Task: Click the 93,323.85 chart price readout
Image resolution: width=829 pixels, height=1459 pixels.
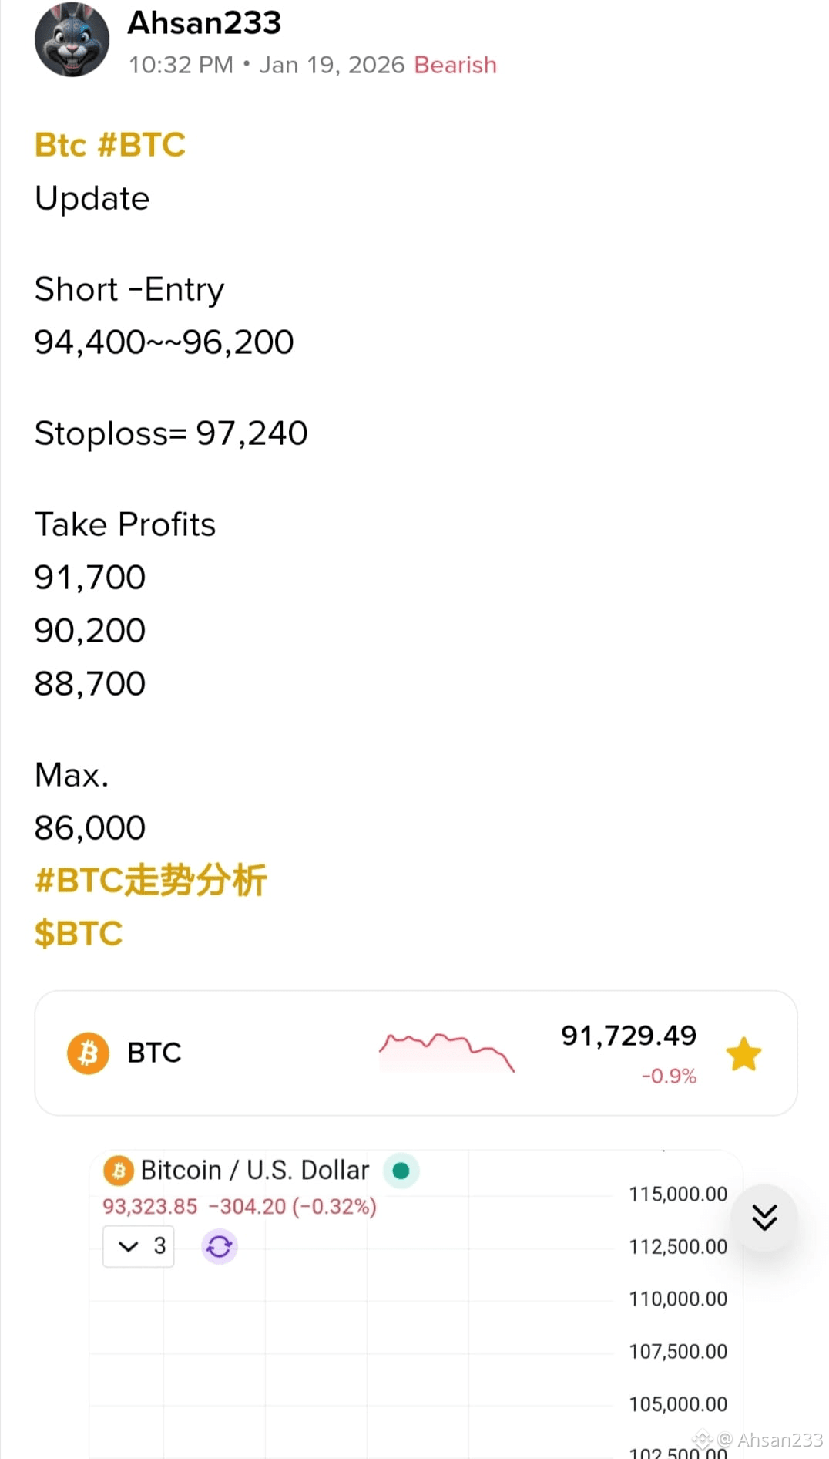Action: [x=150, y=1207]
